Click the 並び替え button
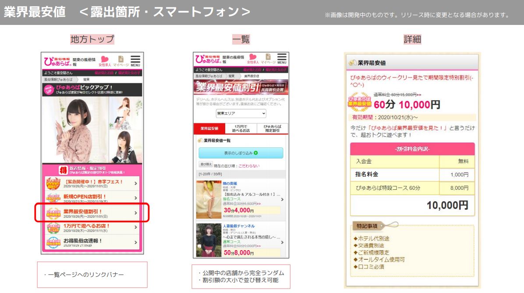The height and width of the screenshot is (293, 524). click(206, 164)
